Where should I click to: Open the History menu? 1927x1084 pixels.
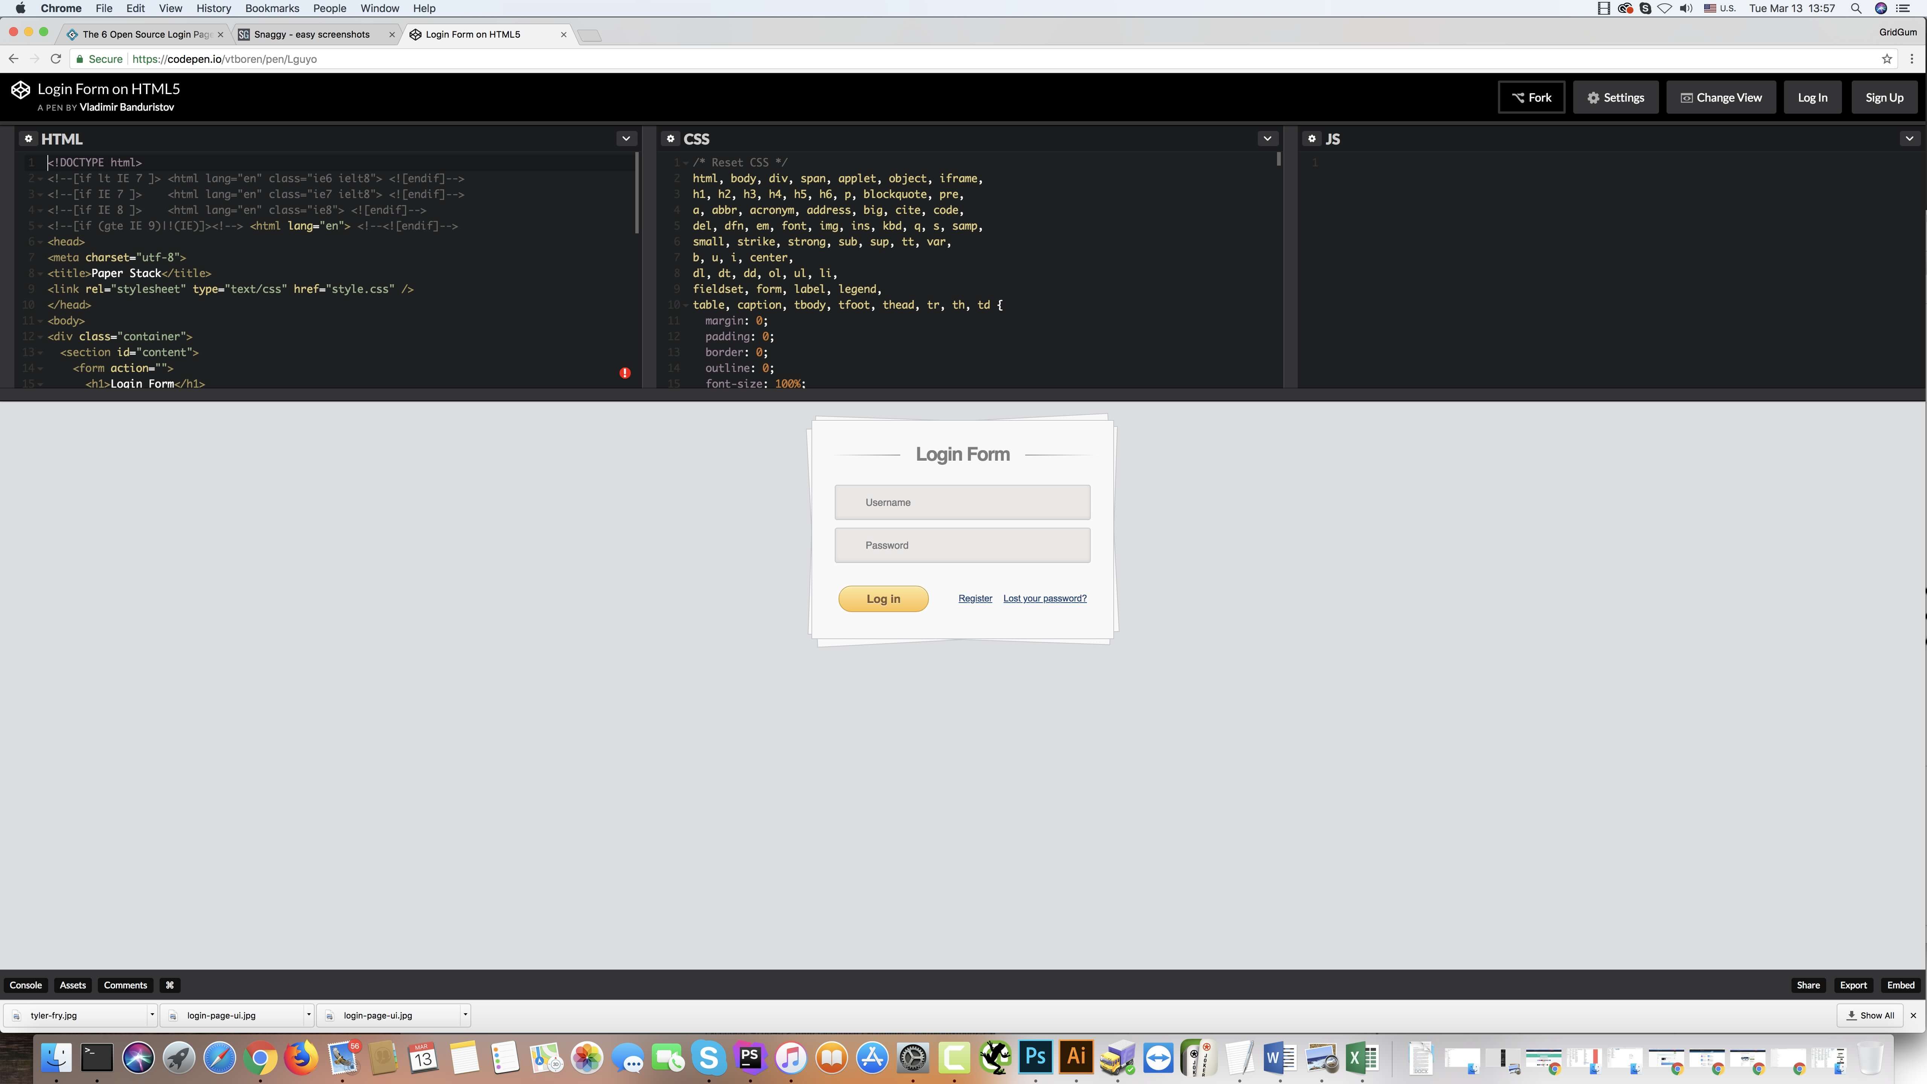click(x=213, y=8)
